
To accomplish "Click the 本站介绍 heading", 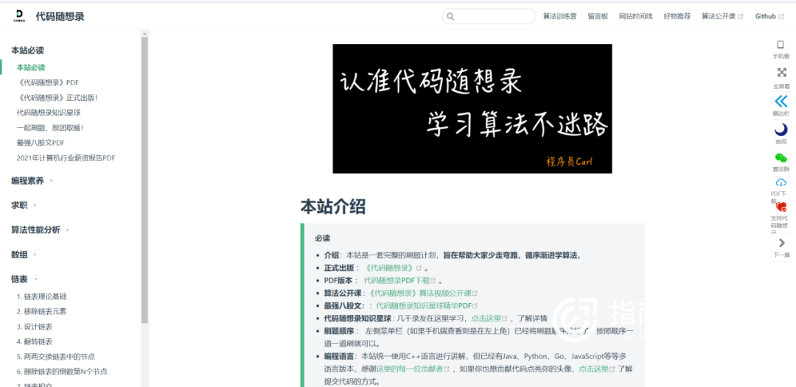I will [x=332, y=207].
